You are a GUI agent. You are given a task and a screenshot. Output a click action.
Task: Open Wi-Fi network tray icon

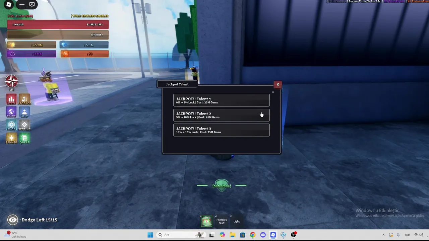(416, 235)
